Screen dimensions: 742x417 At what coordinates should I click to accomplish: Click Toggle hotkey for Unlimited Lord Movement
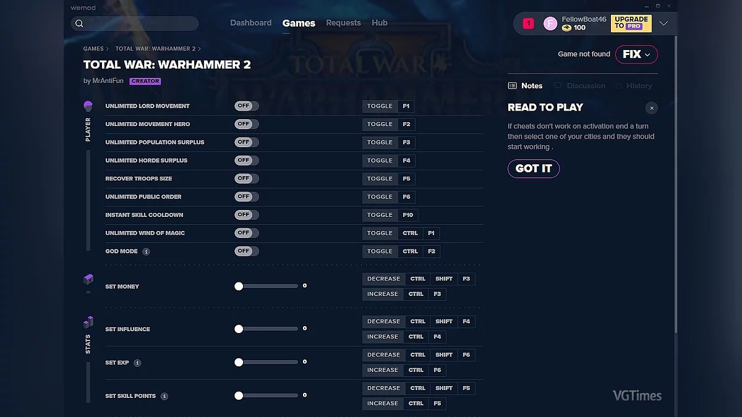pyautogui.click(x=380, y=106)
